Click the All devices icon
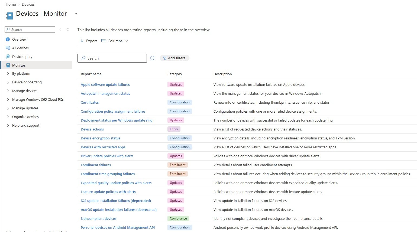 (8, 48)
